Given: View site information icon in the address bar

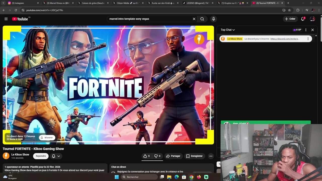Looking at the screenshot, I should pos(23,10).
